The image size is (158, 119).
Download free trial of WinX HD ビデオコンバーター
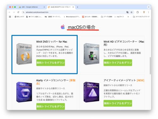point(118,63)
